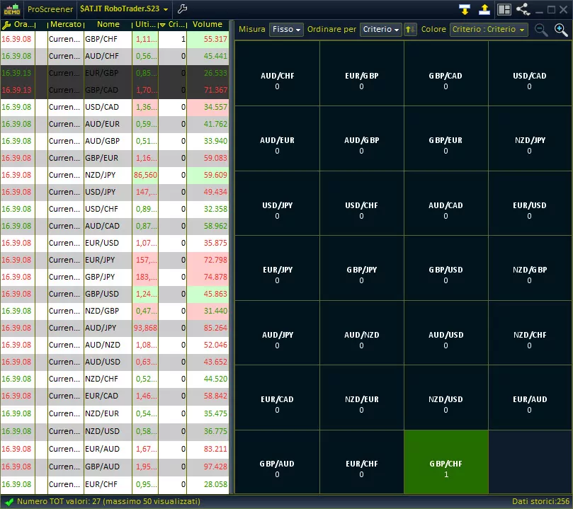The width and height of the screenshot is (573, 509).
Task: Toggle the sort order arrows button
Action: pos(411,30)
